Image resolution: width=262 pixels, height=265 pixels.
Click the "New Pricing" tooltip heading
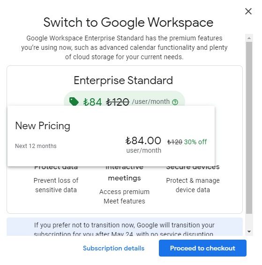43,126
